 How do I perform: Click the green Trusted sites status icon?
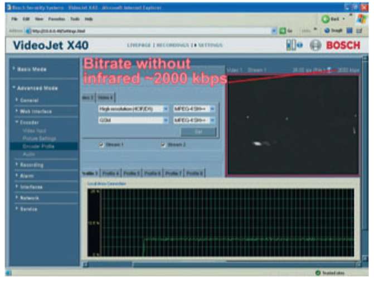click(318, 273)
